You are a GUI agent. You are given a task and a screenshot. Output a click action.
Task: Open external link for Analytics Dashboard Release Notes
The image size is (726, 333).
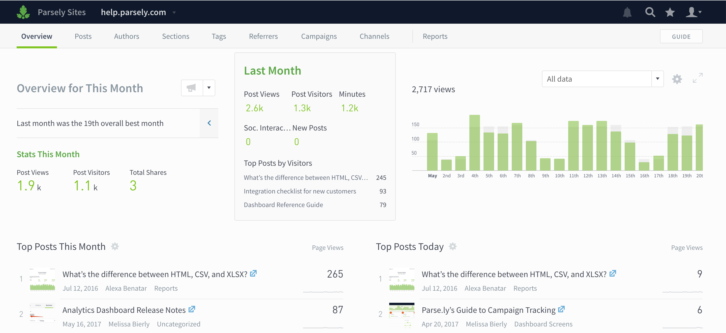192,309
